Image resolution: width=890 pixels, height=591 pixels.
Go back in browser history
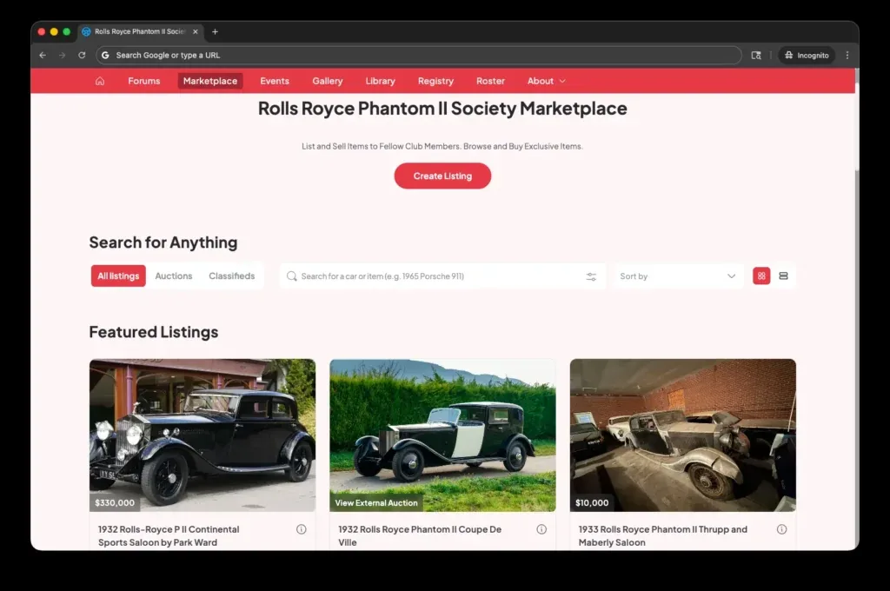tap(43, 55)
